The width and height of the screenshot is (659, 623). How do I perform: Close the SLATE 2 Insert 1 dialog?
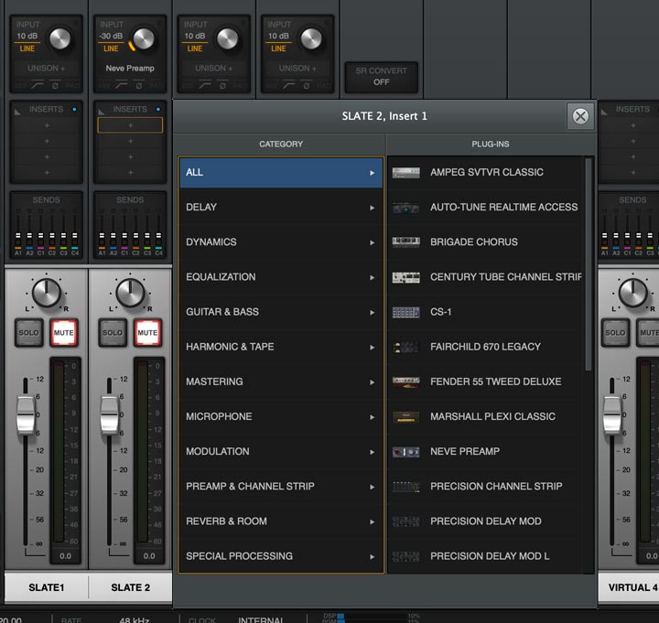pyautogui.click(x=580, y=116)
